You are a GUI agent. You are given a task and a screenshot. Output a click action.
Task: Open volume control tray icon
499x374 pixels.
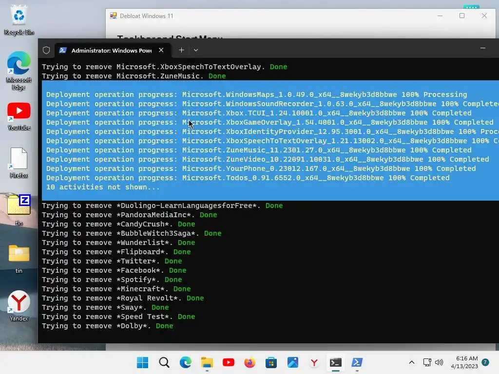click(x=439, y=362)
